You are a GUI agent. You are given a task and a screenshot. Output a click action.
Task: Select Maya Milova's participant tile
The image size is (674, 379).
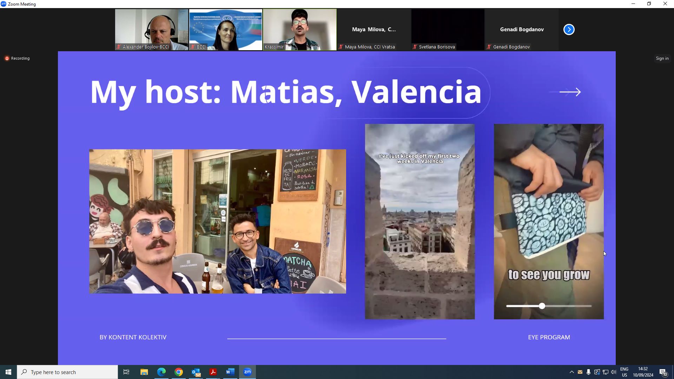coord(374,29)
